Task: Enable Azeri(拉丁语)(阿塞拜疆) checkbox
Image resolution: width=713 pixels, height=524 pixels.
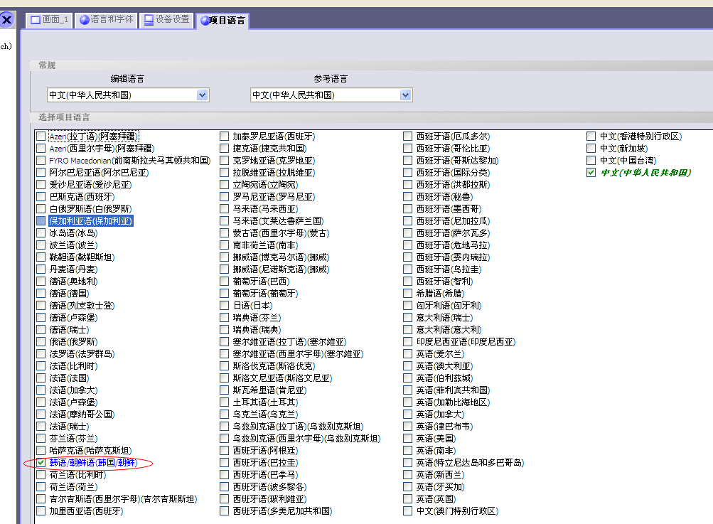Action: tap(41, 136)
